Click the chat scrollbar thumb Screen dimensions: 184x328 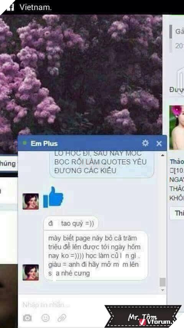tap(163, 282)
